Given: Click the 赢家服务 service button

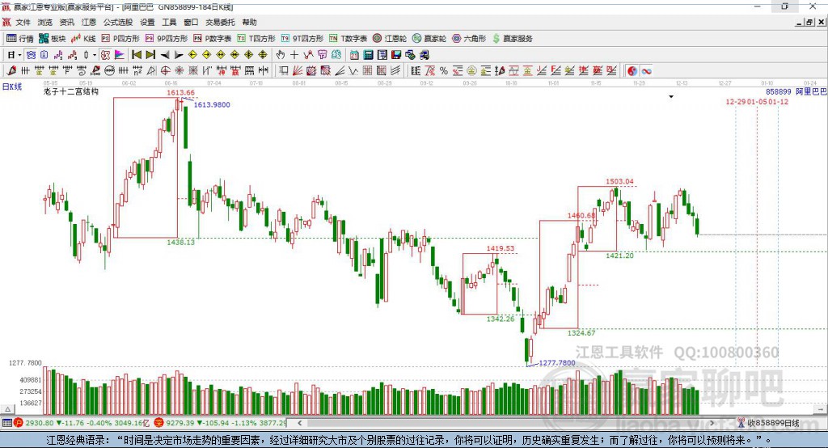Looking at the screenshot, I should click(x=512, y=39).
